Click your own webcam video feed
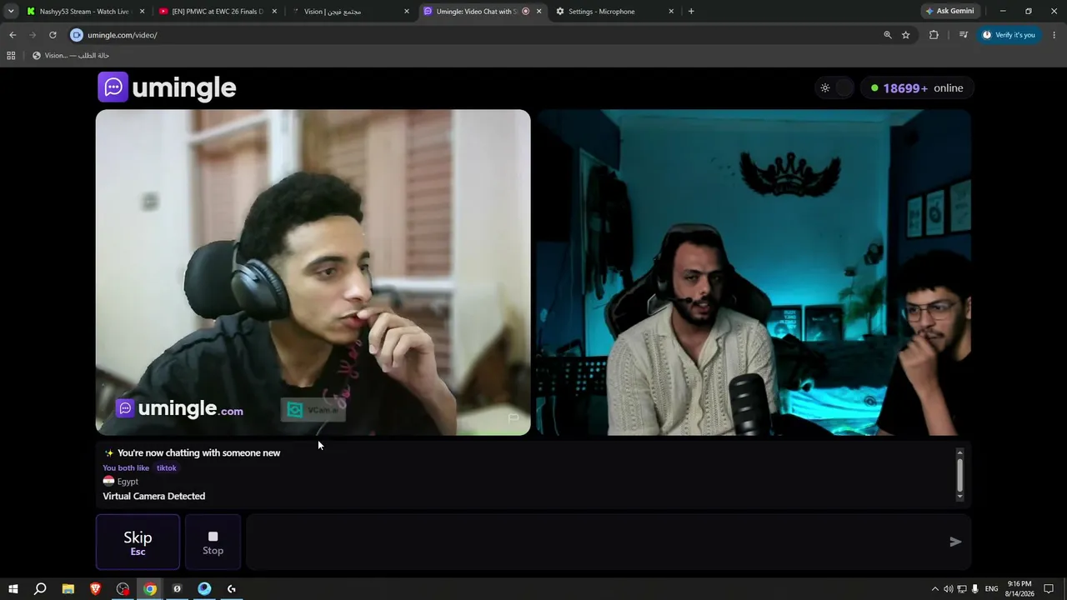 click(754, 272)
